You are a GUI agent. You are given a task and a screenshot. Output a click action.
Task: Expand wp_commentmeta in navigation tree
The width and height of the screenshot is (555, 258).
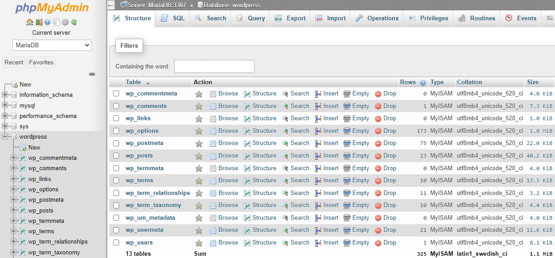point(14,158)
